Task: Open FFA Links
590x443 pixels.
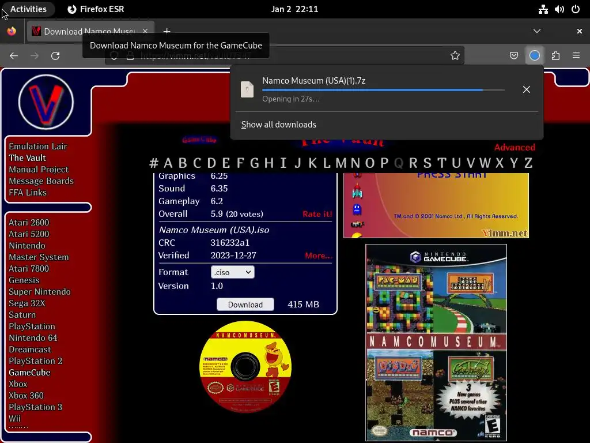Action: (x=28, y=193)
